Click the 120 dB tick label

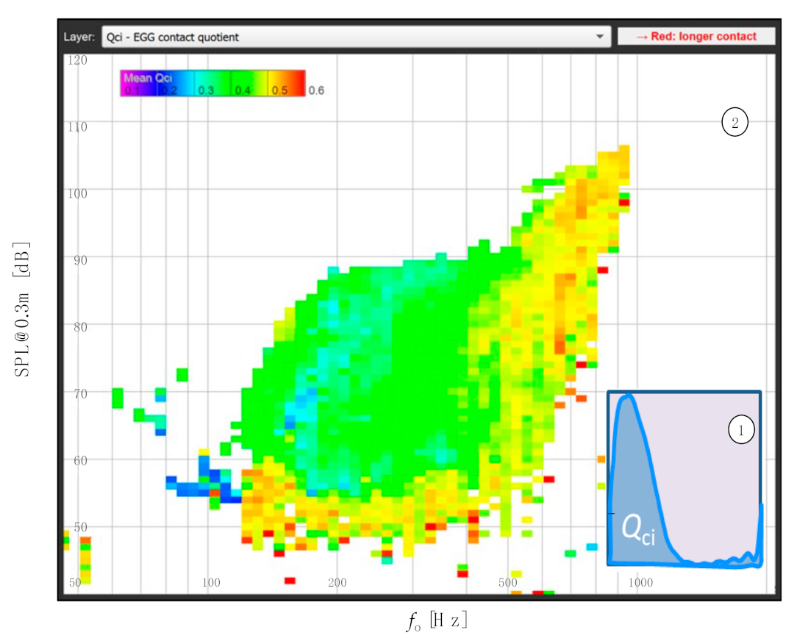click(x=77, y=60)
